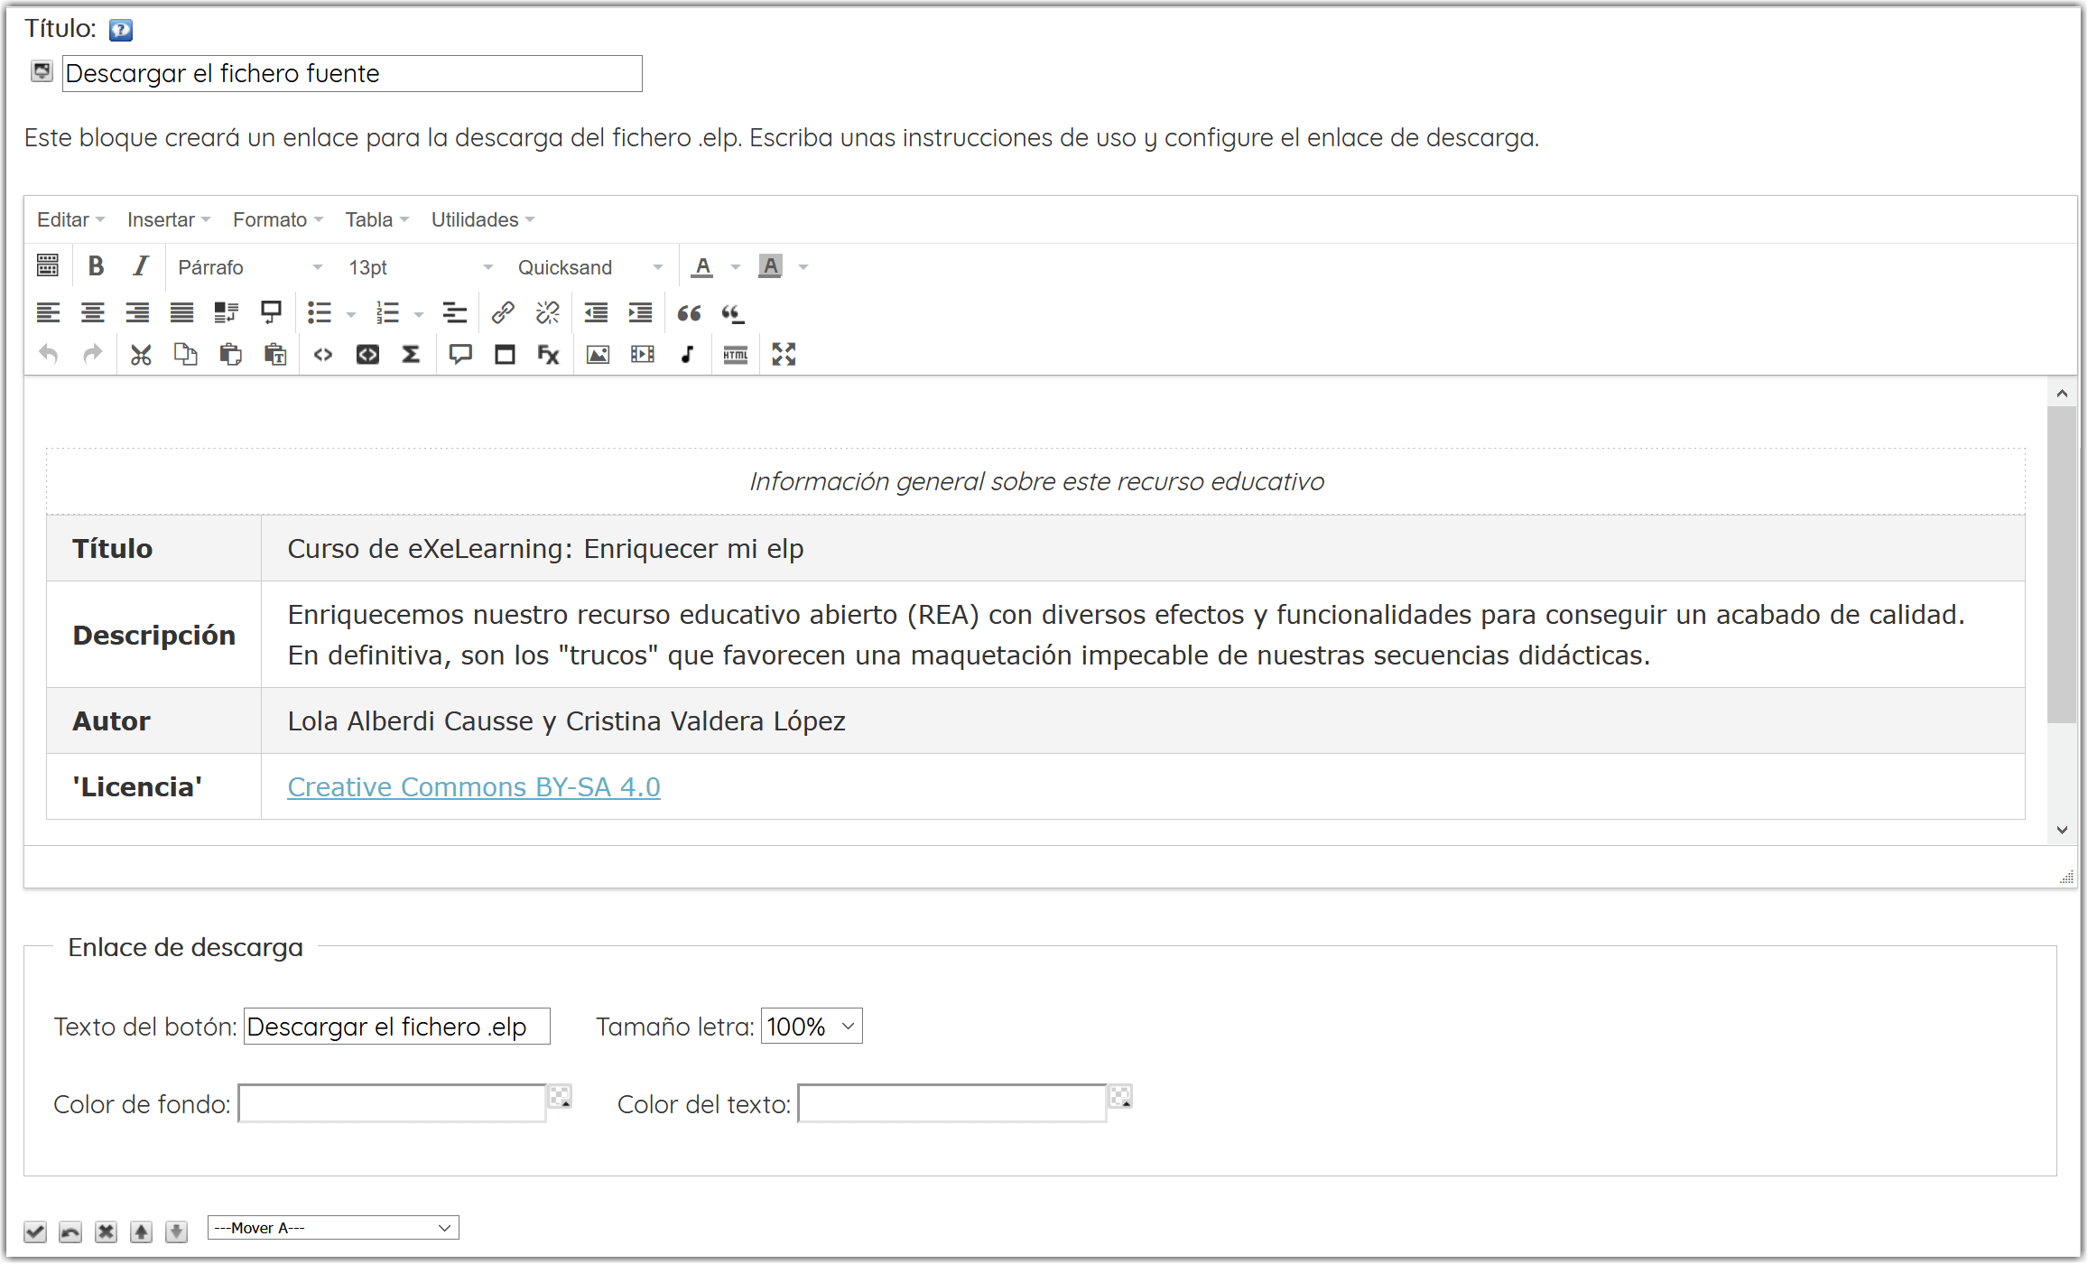Click the insert link chain icon
Viewport: 2088px width, 1264px height.
click(503, 313)
